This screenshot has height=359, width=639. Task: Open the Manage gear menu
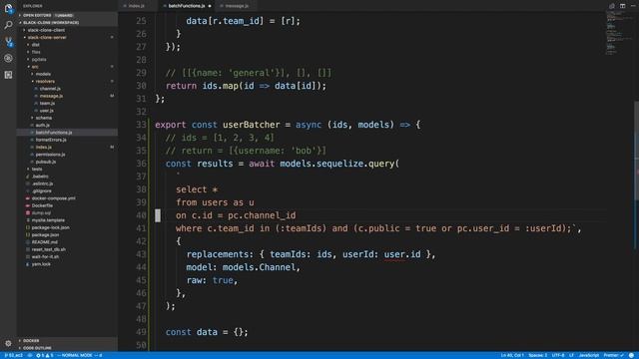point(8,343)
